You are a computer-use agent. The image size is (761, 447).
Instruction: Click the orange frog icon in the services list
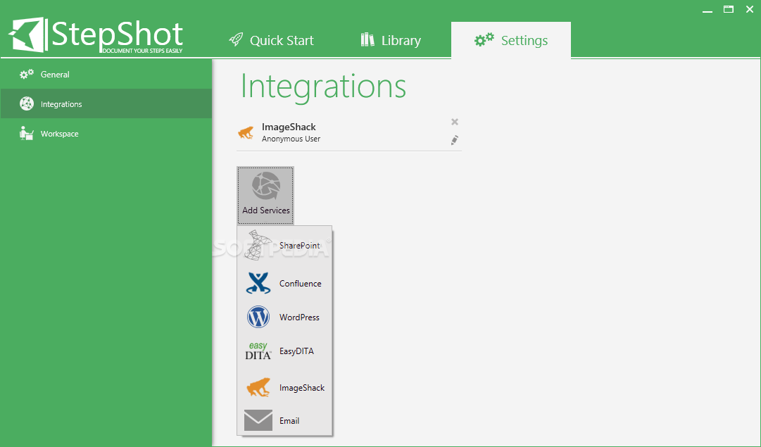click(258, 387)
